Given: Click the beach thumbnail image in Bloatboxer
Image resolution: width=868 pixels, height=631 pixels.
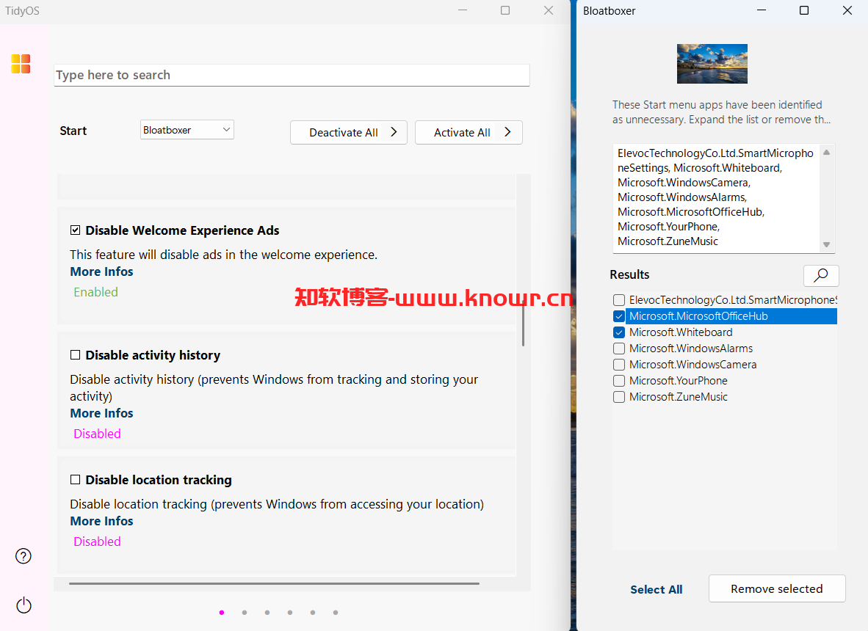Looking at the screenshot, I should (712, 64).
